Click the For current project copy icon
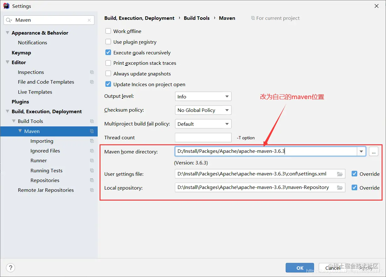 253,18
